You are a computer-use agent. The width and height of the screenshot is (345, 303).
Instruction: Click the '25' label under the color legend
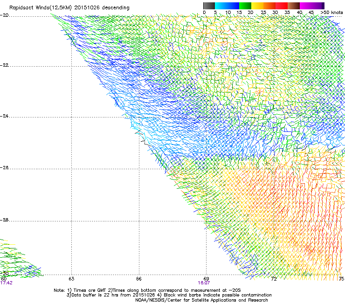[263, 13]
